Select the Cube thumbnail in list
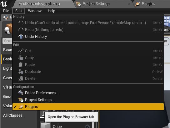The height and width of the screenshot is (128, 170). click(x=45, y=125)
